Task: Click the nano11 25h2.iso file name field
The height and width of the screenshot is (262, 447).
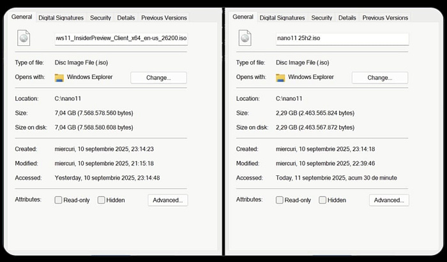Action: (x=342, y=38)
